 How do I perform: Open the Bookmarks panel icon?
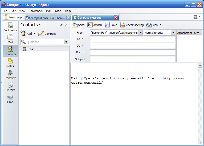pos(10,27)
